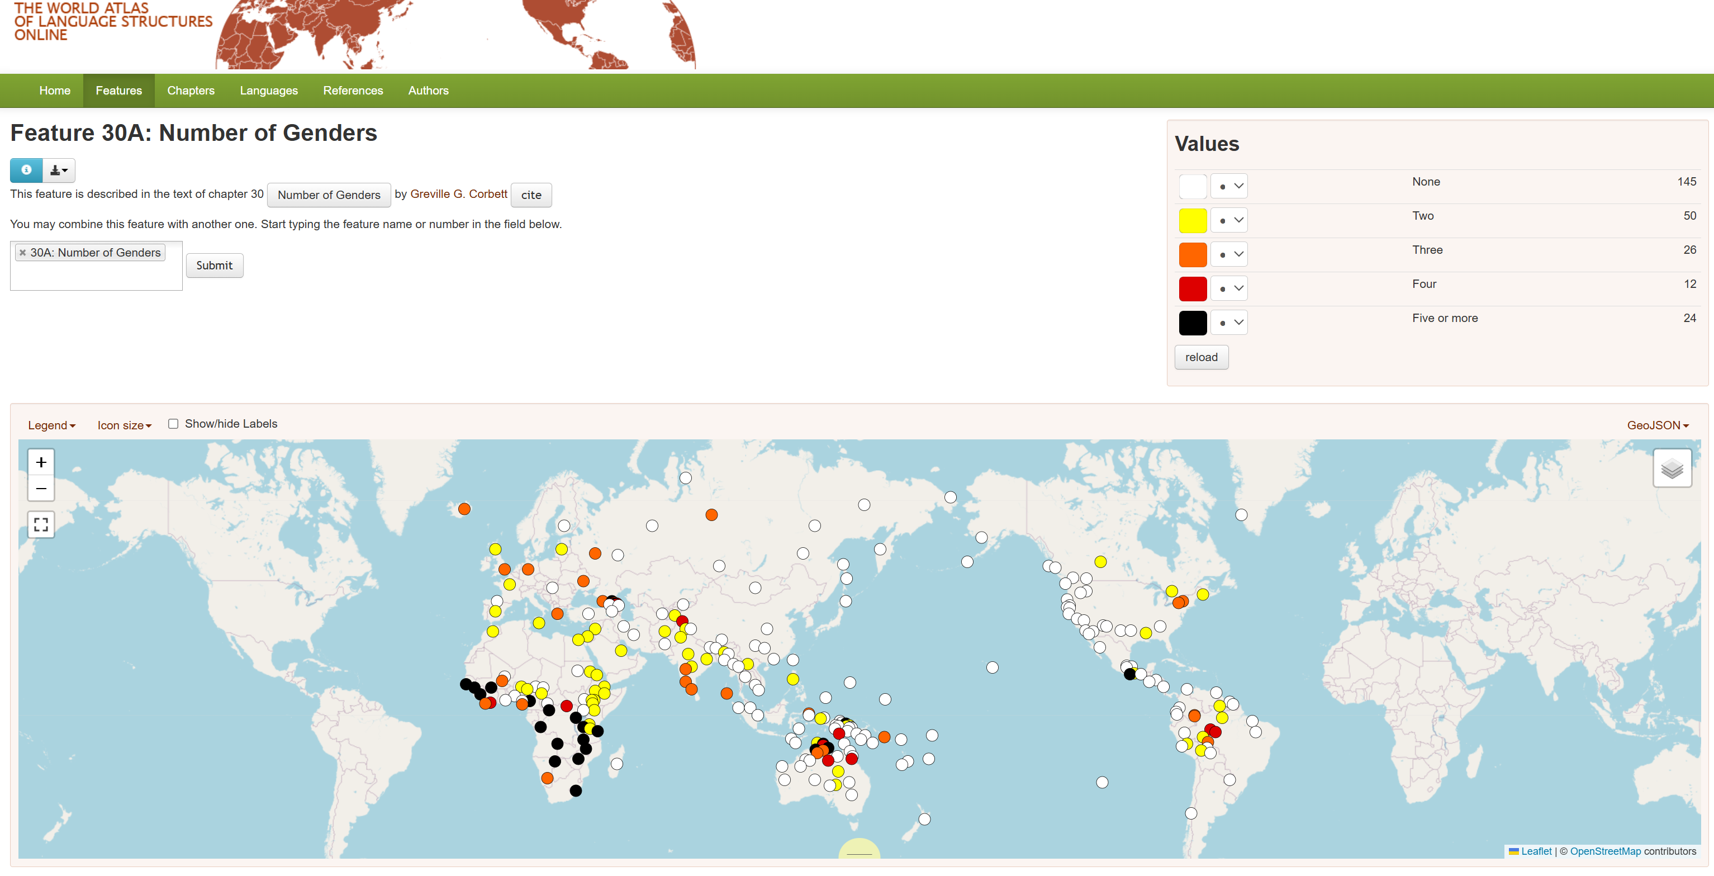This screenshot has height=876, width=1714.
Task: Click the white marker in southern Argentina
Action: (x=1191, y=813)
